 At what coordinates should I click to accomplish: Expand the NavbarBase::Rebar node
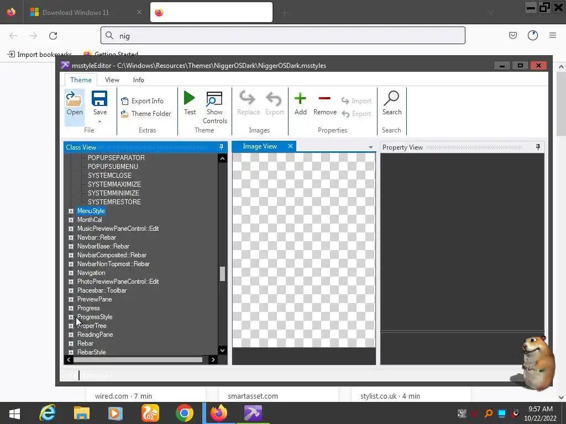tap(71, 246)
